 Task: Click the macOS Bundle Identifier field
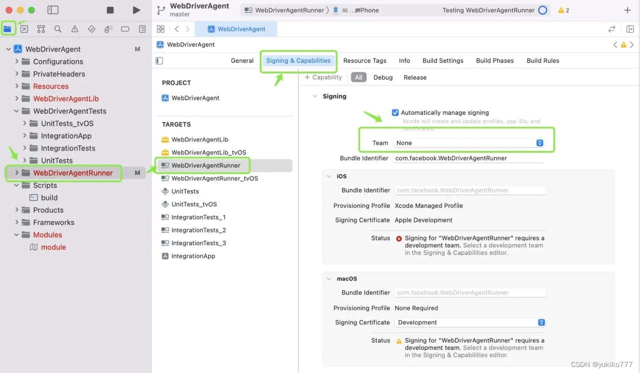pos(470,292)
